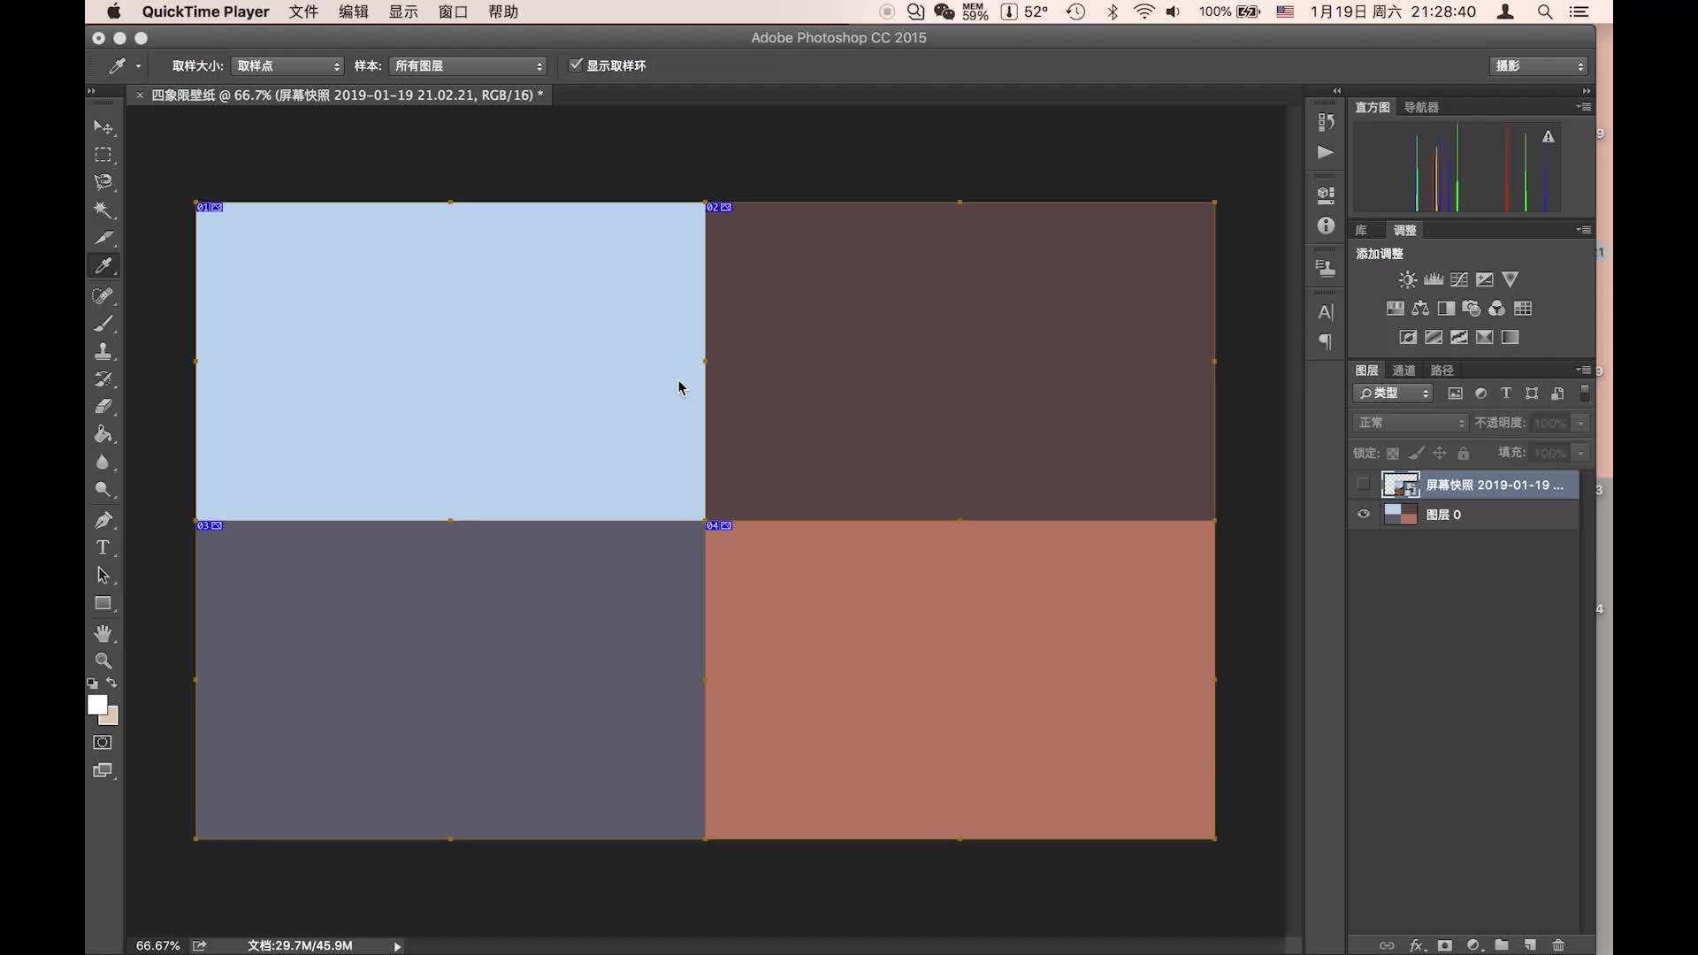
Task: Select the 图层 0 layer thumbnail
Action: pos(1400,514)
